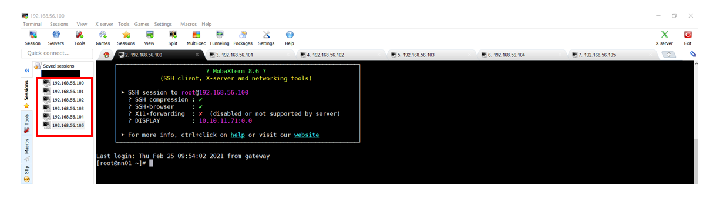
Task: Switch to tab 6. 192.168.56.104
Action: point(523,55)
